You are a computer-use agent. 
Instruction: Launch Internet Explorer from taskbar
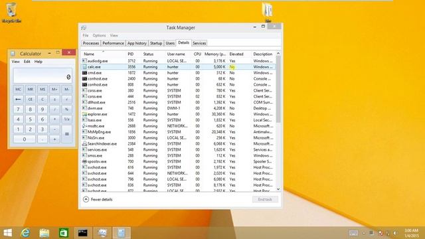[25, 233]
